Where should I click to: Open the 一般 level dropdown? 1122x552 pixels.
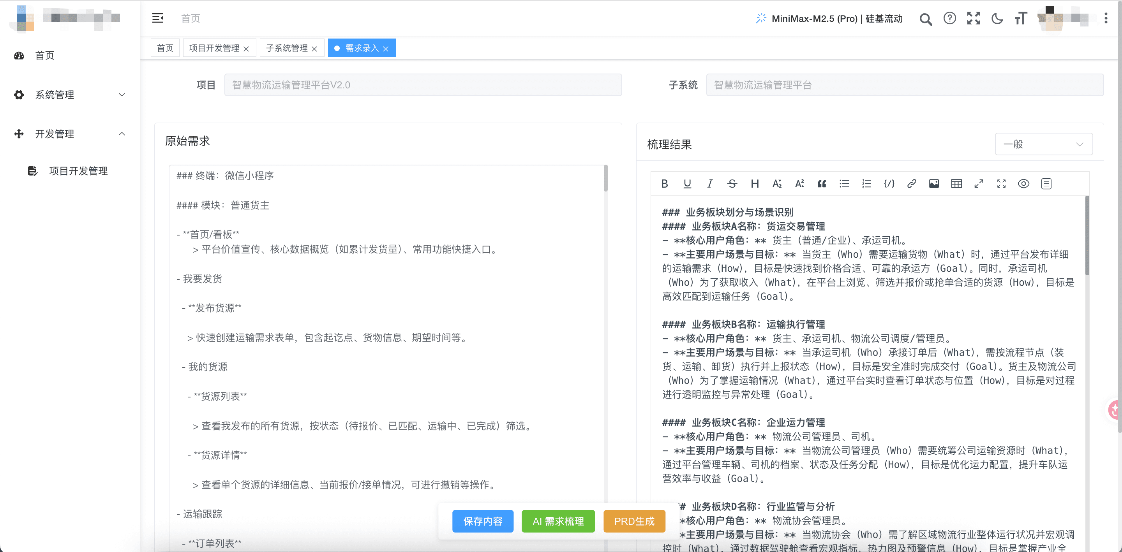[1044, 144]
